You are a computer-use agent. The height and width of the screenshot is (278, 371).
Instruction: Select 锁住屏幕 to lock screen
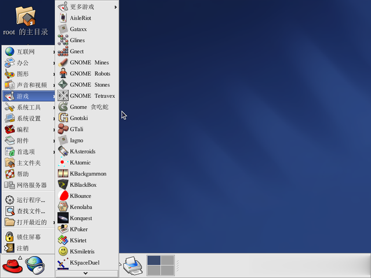click(29, 237)
